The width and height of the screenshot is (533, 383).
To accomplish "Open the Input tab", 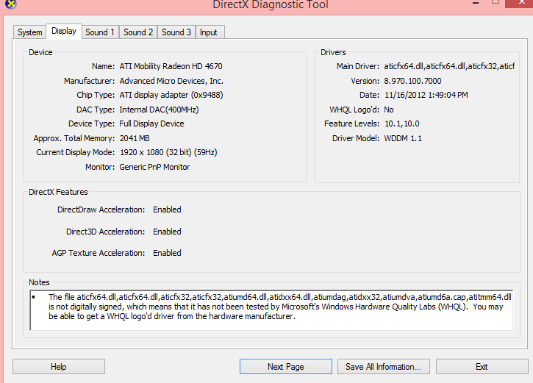I will click(209, 32).
